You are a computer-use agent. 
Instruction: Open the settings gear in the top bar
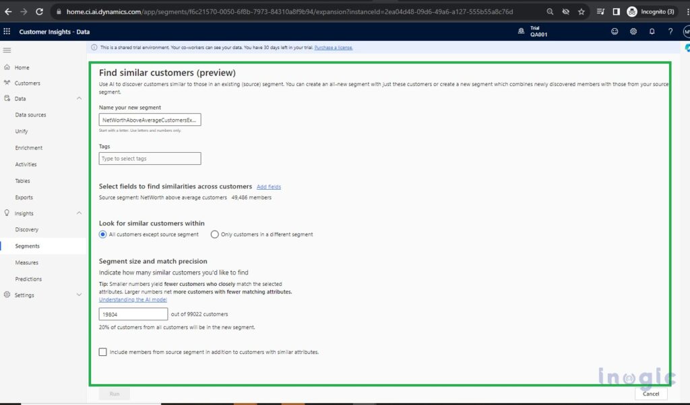(x=633, y=30)
